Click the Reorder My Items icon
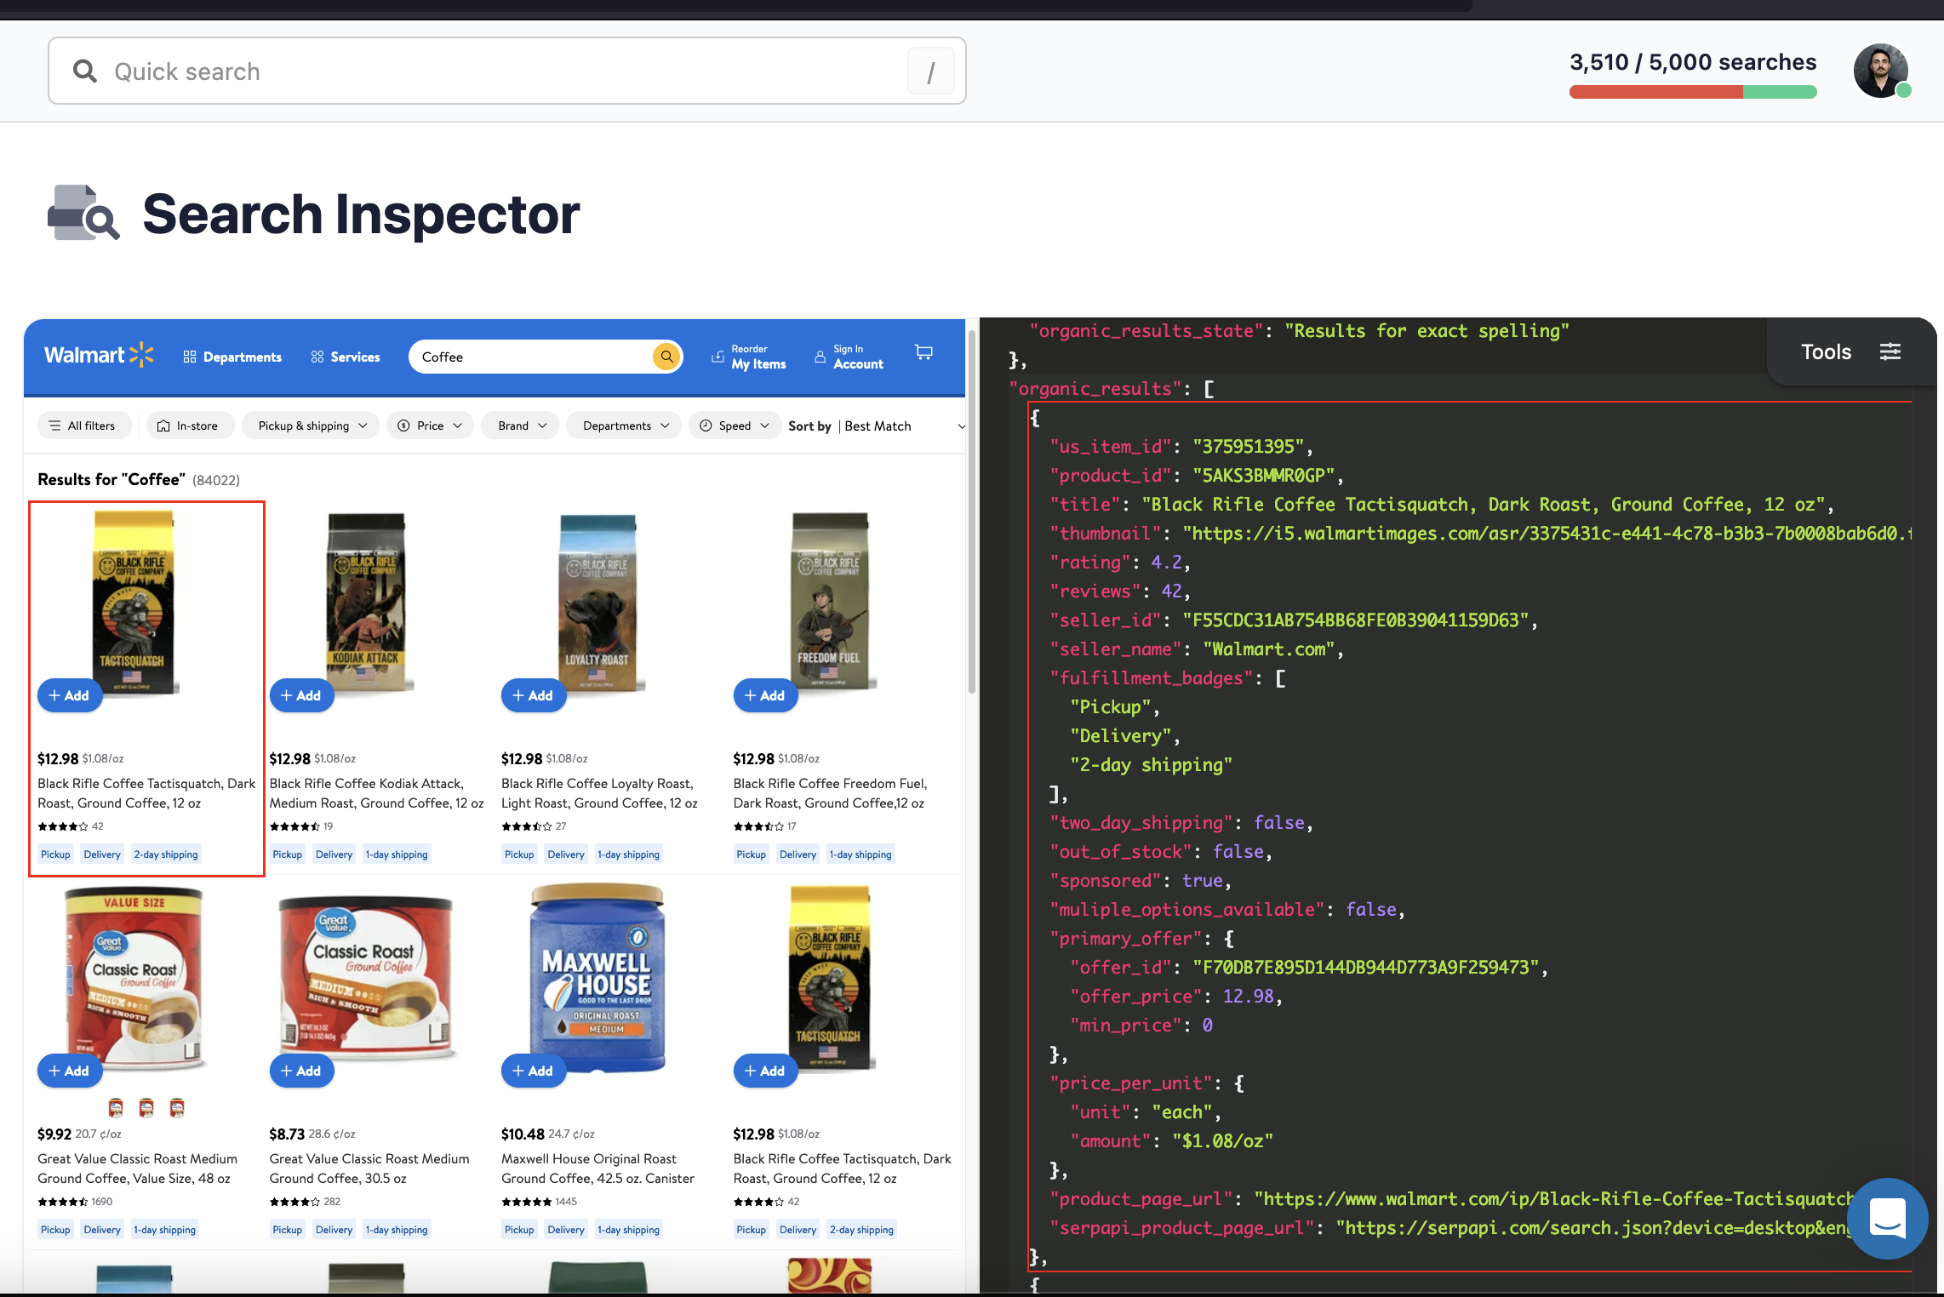1944x1297 pixels. [x=718, y=357]
